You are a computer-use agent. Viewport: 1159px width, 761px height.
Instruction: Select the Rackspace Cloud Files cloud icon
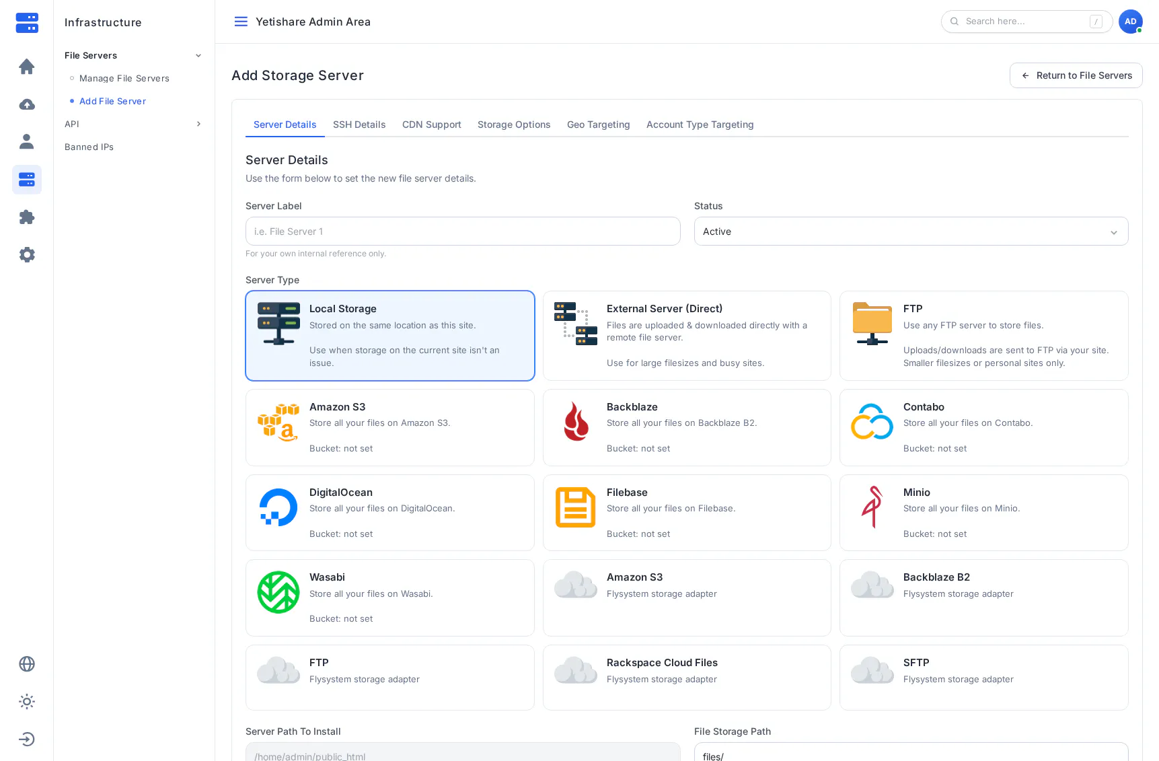pyautogui.click(x=576, y=670)
